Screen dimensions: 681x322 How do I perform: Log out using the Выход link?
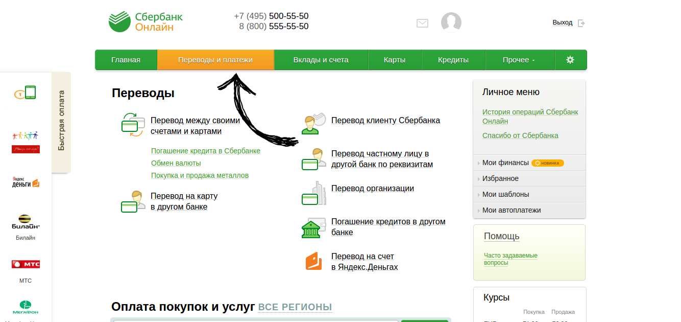click(x=563, y=22)
